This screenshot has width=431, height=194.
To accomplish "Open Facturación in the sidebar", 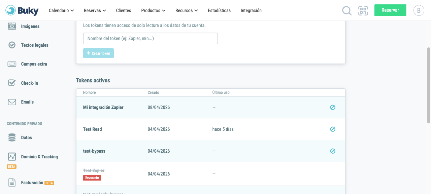I will click(32, 183).
